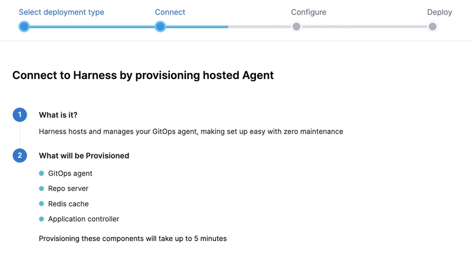Click the GitOps agent list item text
The width and height of the screenshot is (472, 257).
(x=70, y=173)
